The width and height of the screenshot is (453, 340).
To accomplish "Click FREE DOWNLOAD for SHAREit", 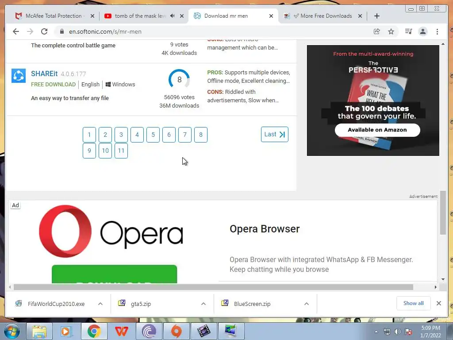I will [x=53, y=85].
